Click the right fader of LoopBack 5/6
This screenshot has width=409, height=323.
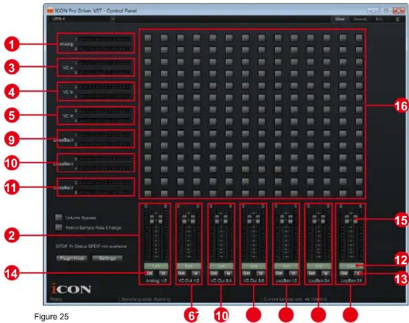click(x=355, y=219)
